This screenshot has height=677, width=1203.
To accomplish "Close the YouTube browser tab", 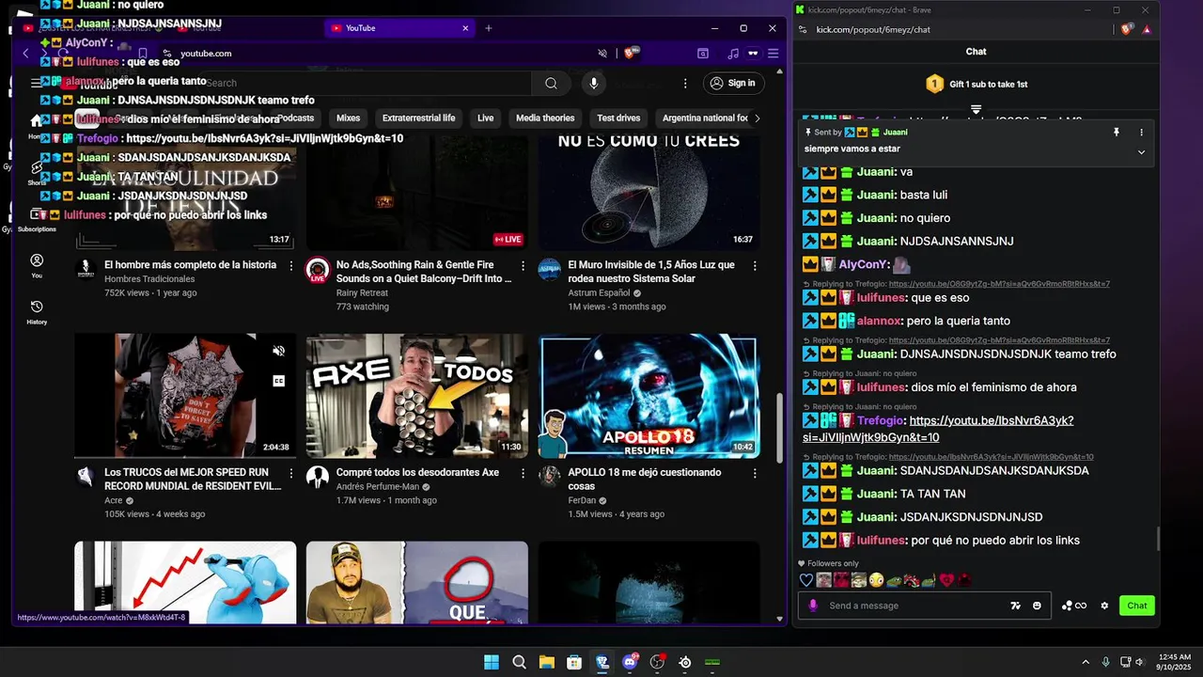I will point(465,28).
